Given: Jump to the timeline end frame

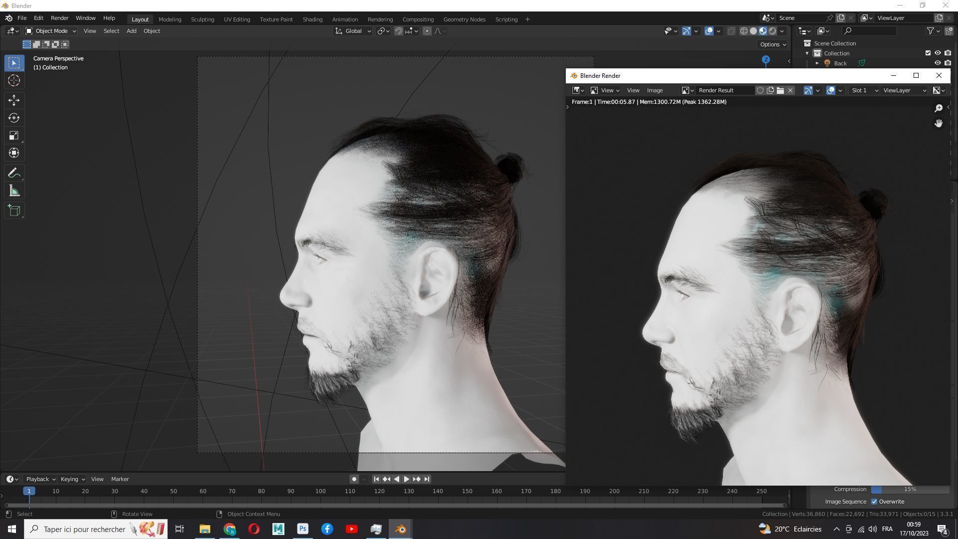Looking at the screenshot, I should (x=427, y=479).
